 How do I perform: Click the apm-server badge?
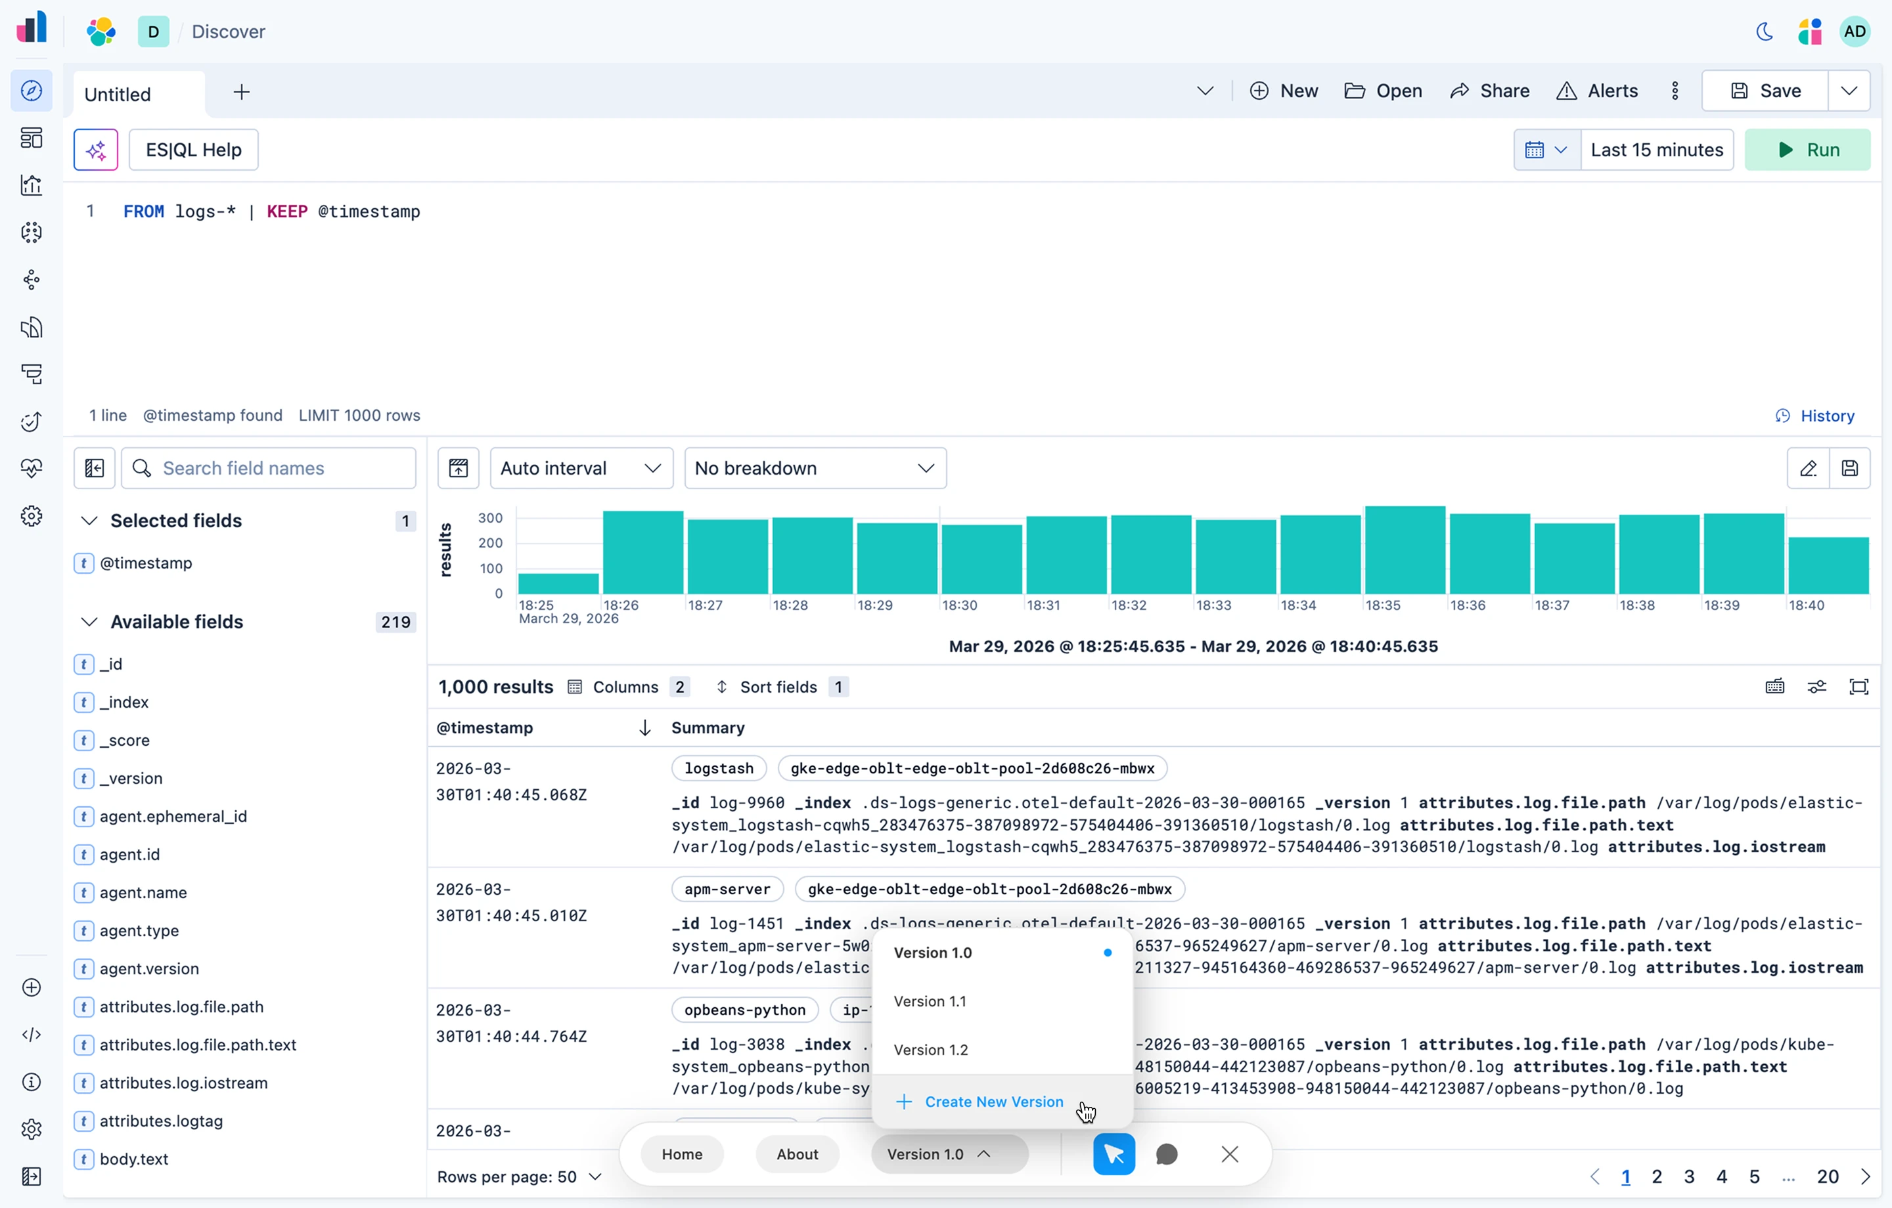pyautogui.click(x=728, y=889)
